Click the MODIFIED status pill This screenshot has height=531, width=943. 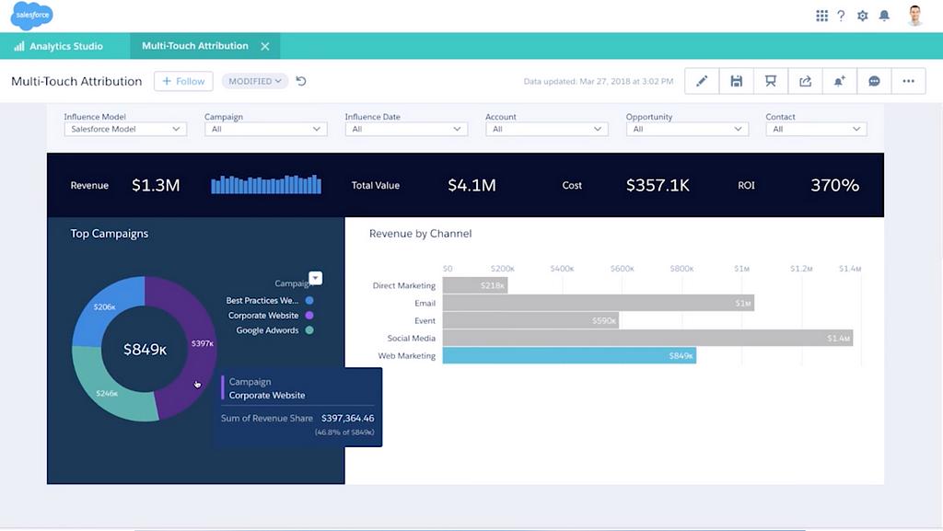point(255,81)
